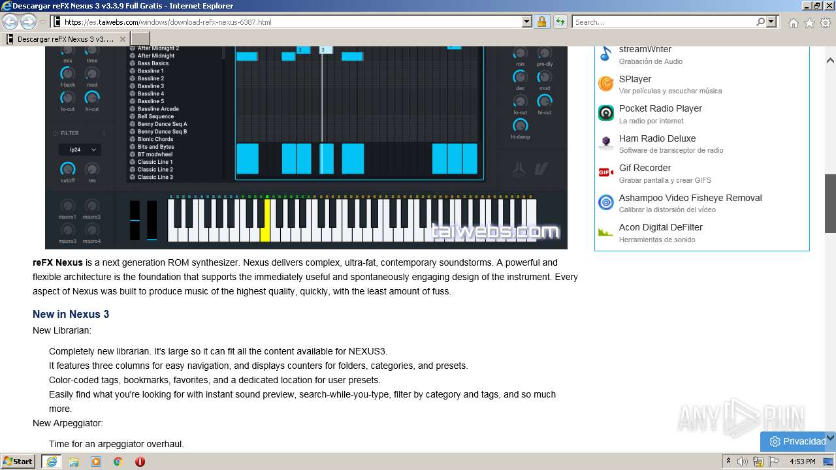Click the vertical scrollbar thumb
836x470 pixels.
pos(830,203)
